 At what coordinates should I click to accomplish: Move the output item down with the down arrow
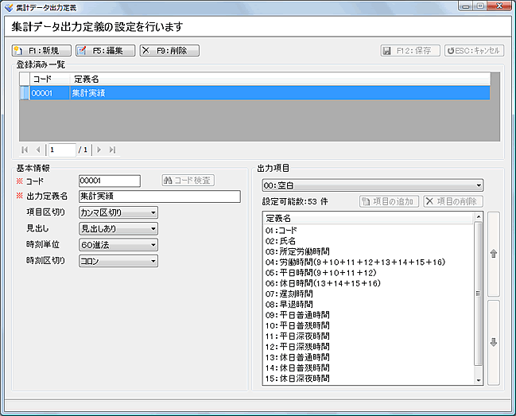pyautogui.click(x=493, y=342)
